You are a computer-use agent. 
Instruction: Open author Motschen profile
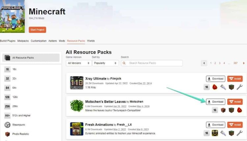click(x=136, y=102)
